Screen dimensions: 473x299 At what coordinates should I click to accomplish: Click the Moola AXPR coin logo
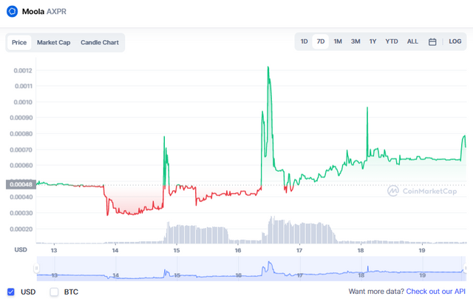coord(12,12)
